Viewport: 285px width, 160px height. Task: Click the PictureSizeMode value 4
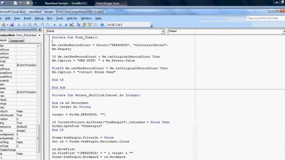click(x=26, y=138)
